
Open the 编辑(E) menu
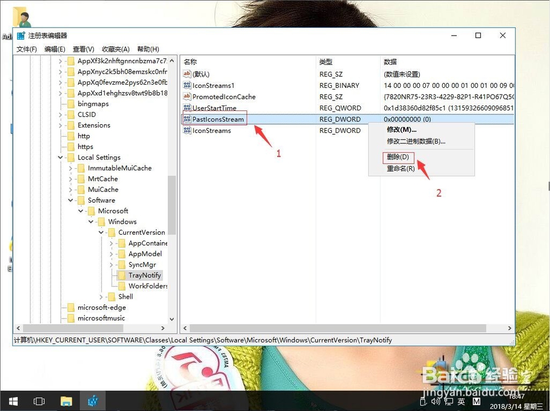pyautogui.click(x=54, y=49)
